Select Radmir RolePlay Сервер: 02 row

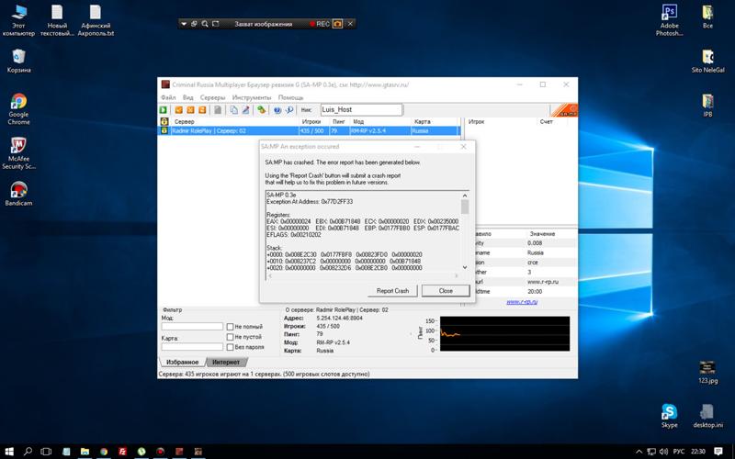pos(309,131)
